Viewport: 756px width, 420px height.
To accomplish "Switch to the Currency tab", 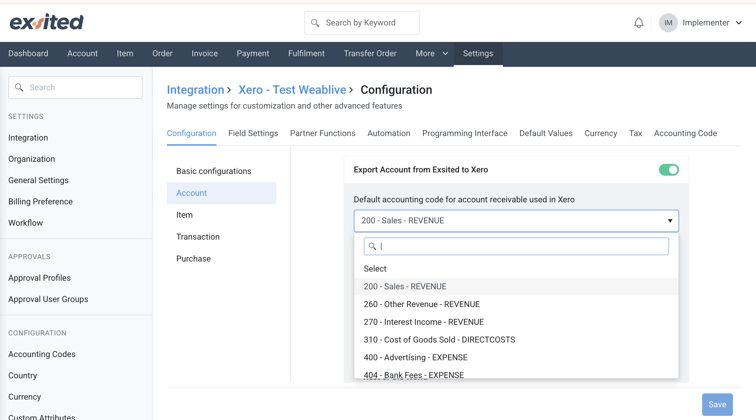I will point(601,133).
